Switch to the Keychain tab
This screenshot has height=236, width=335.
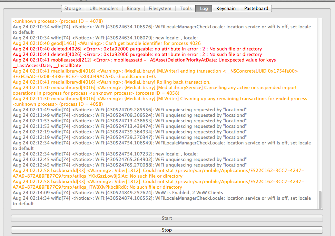coord(226,8)
